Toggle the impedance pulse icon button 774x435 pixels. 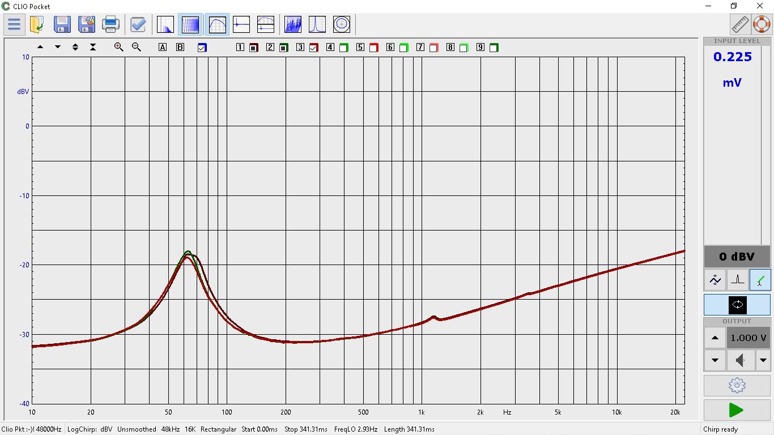[737, 280]
